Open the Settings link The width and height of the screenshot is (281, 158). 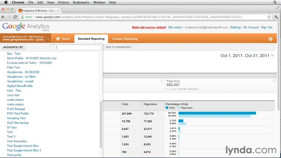pyautogui.click(x=236, y=27)
